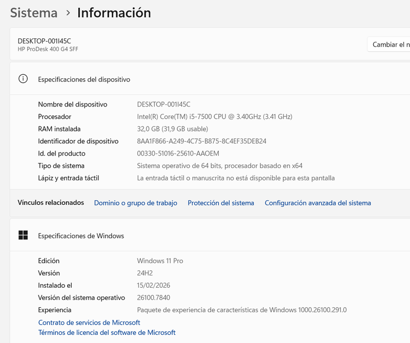410x343 pixels.
Task: Select the entrada táctil no disponible text
Action: point(236,178)
